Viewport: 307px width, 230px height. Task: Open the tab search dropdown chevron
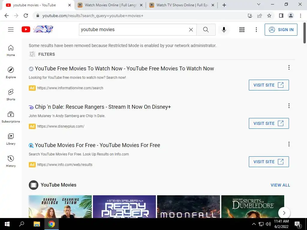259,4
